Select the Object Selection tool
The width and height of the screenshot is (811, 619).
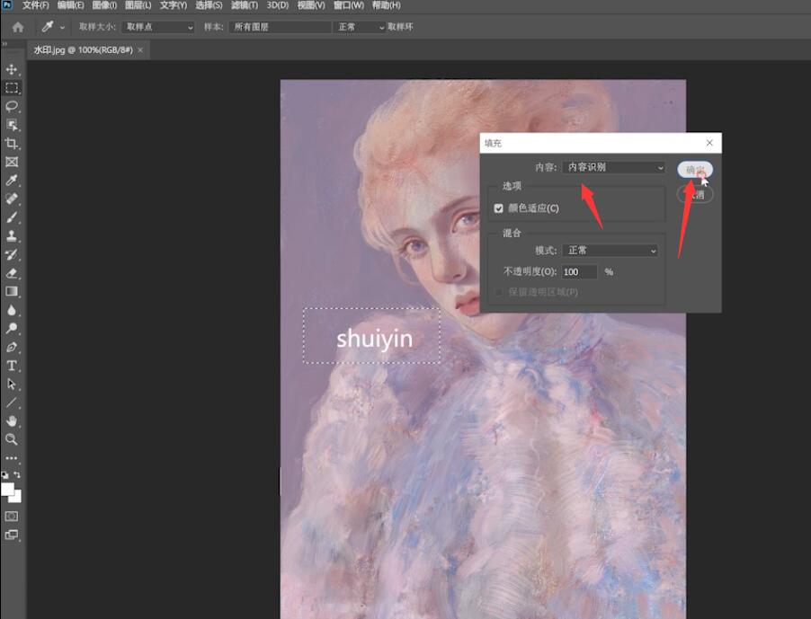pos(12,125)
